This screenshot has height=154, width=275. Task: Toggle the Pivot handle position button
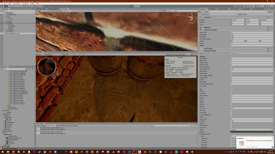pos(29,6)
